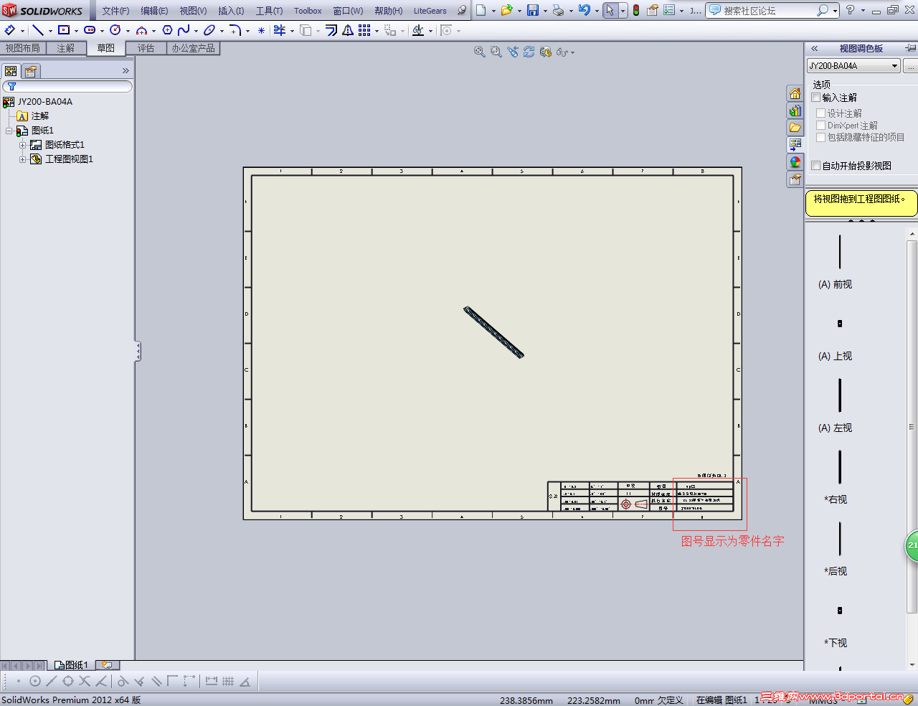Open the Undo history dropdown arrow

597,11
